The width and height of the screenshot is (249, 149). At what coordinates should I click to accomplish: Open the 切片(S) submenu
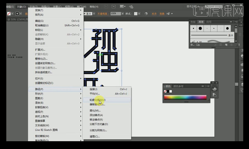point(56,78)
